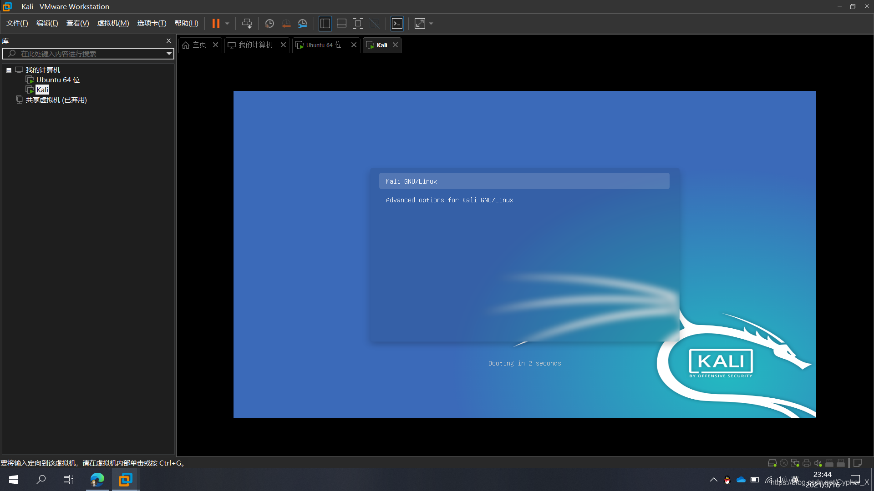Viewport: 874px width, 491px height.
Task: Open the stretch mode dropdown arrow
Action: pos(431,24)
